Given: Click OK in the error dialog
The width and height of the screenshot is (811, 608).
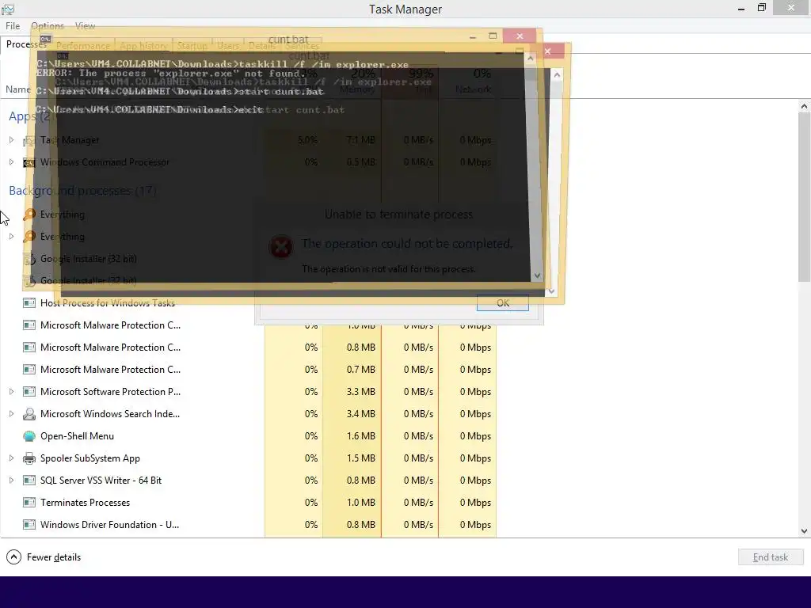Looking at the screenshot, I should tap(503, 303).
